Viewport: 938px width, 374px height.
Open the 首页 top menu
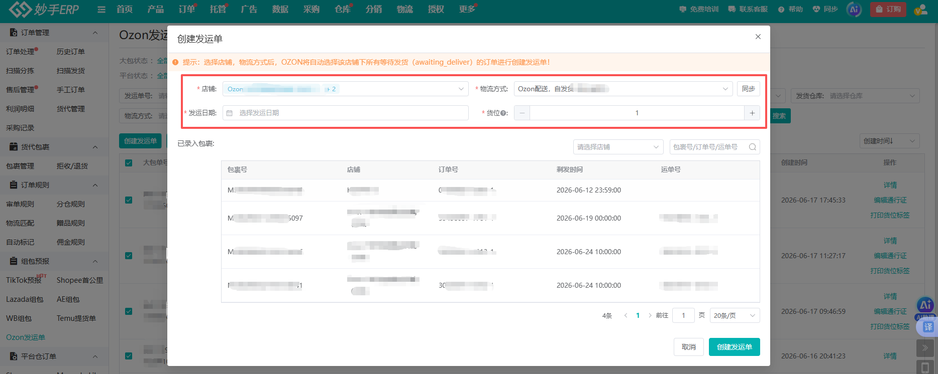[x=125, y=9]
